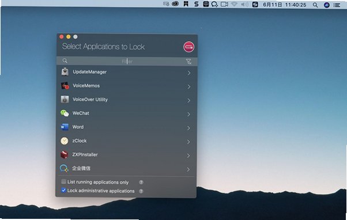Click the red lock button in the header
347x220 pixels.
188,47
